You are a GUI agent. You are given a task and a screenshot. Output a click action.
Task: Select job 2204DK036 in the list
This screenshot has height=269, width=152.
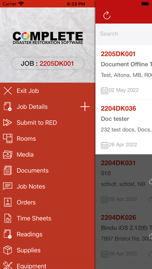[118, 109]
